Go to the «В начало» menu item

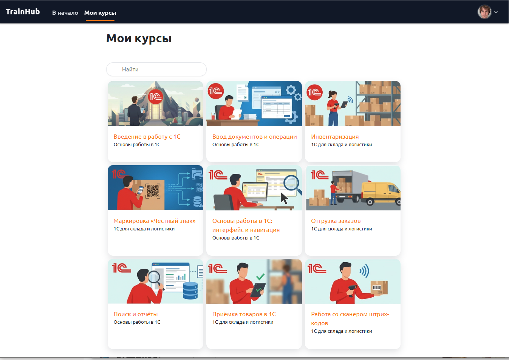click(65, 13)
